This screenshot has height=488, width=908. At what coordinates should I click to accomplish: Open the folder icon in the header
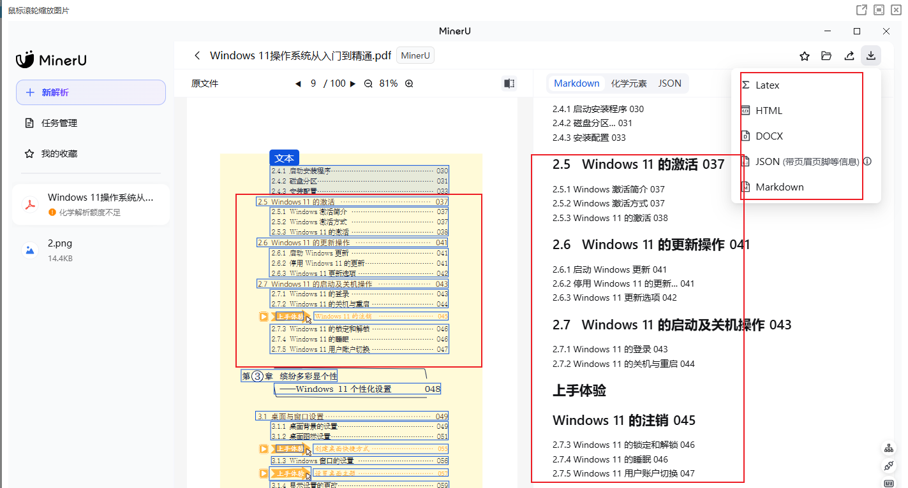826,56
